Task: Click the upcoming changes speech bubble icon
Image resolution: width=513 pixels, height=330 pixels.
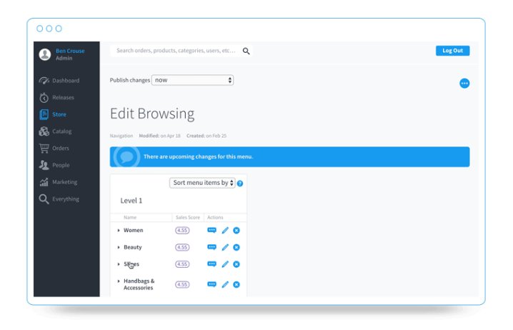Action: pyautogui.click(x=126, y=156)
